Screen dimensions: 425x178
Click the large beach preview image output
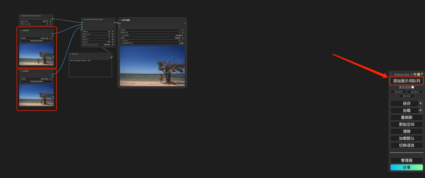152,66
